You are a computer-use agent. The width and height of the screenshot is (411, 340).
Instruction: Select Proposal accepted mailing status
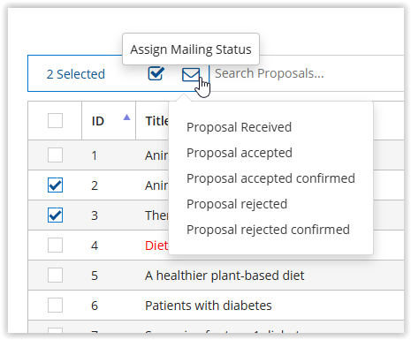click(240, 153)
